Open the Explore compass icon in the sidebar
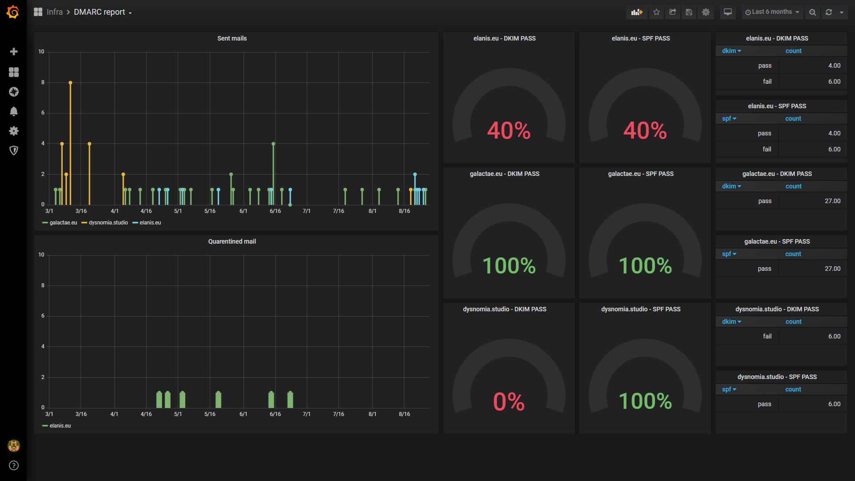 [14, 92]
